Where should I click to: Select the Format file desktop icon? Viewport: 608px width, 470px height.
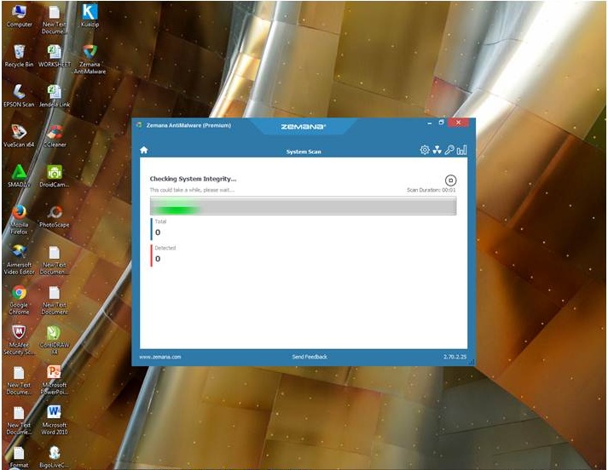click(19, 457)
